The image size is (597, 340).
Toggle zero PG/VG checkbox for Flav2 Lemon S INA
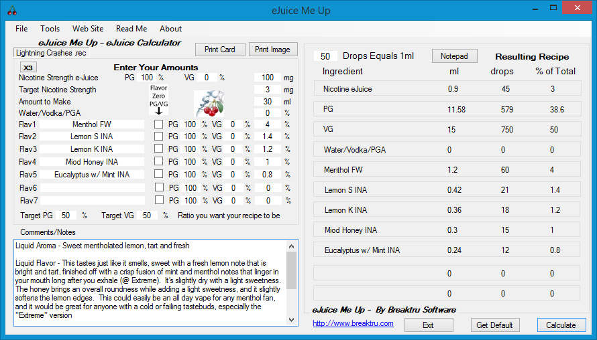(159, 136)
